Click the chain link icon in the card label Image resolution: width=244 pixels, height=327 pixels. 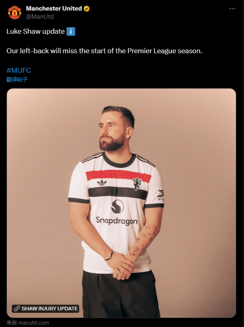(x=17, y=309)
